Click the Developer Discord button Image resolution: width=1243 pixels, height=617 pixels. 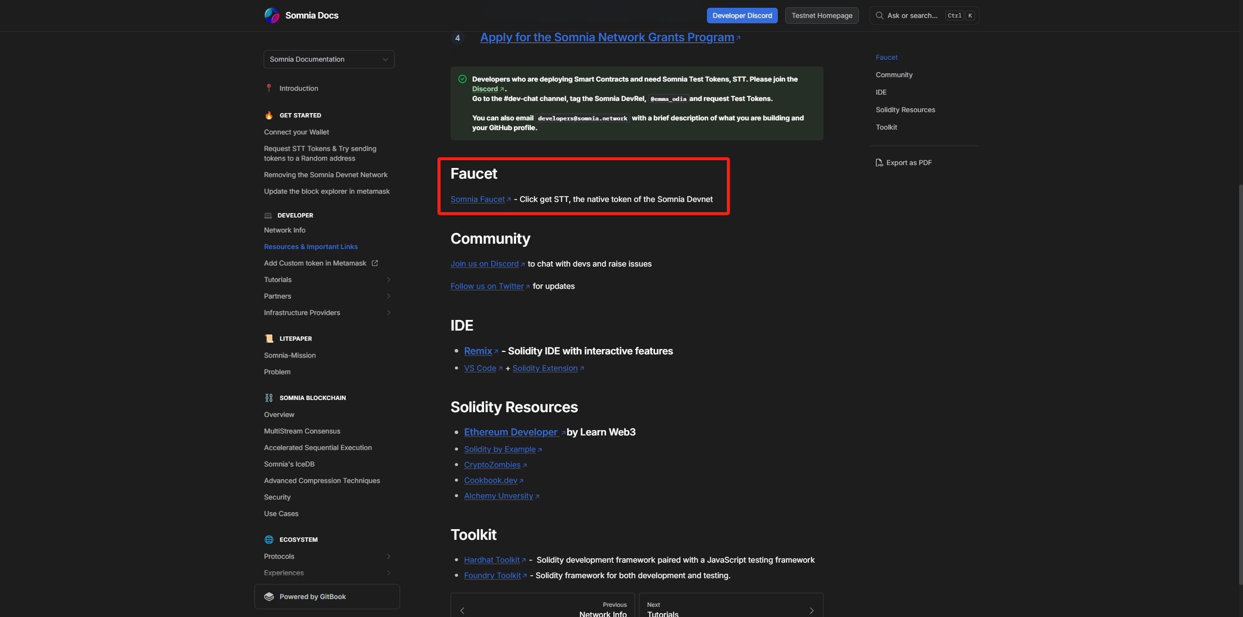tap(742, 16)
